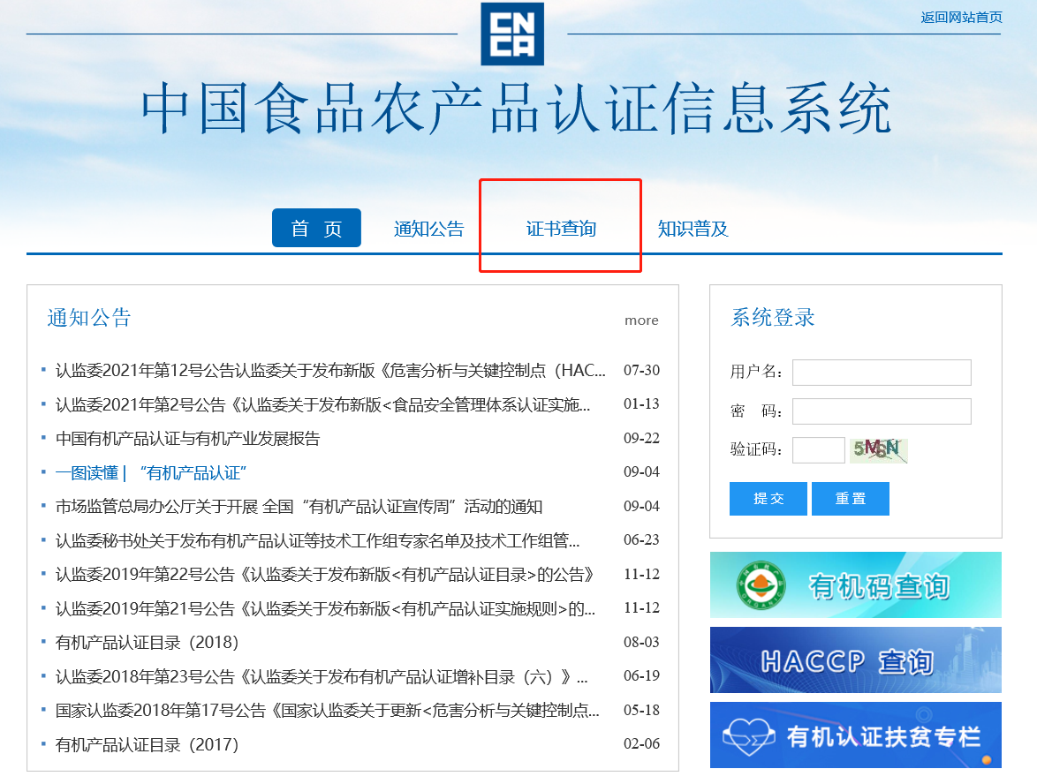
Task: Click the 06-23 date in notice list
Action: click(641, 540)
